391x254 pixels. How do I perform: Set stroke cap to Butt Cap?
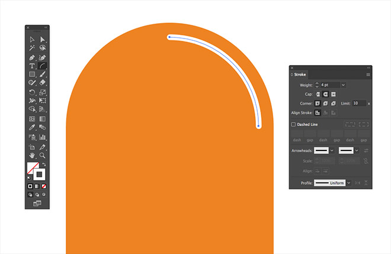click(318, 94)
